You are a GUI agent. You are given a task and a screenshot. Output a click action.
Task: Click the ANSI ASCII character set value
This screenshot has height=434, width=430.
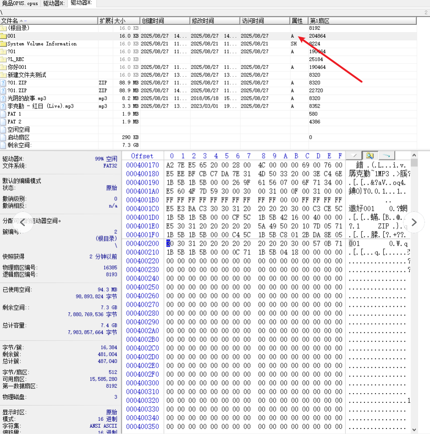pyautogui.click(x=103, y=426)
